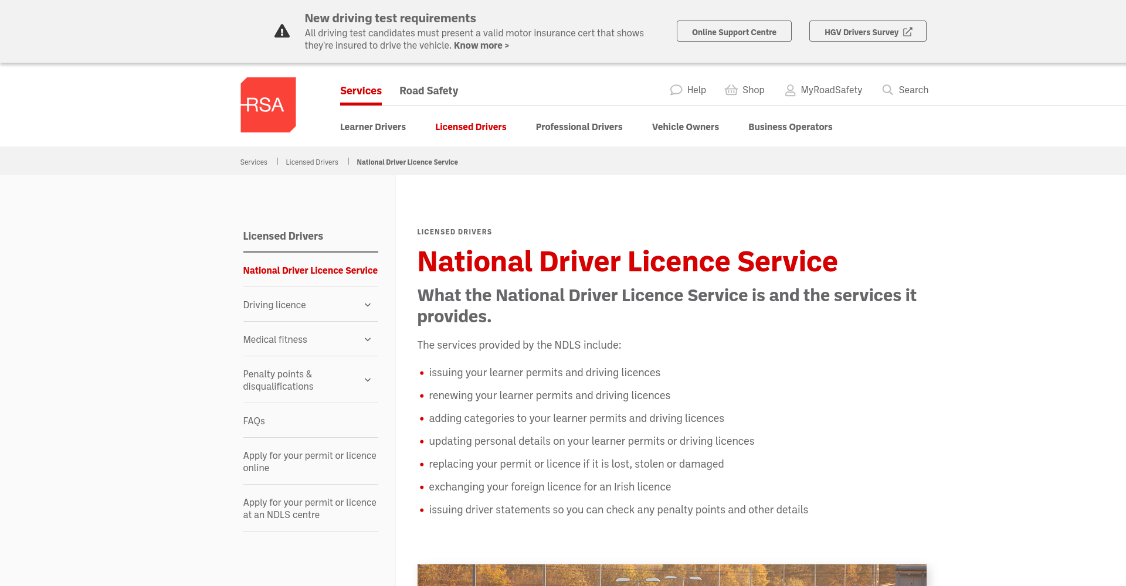Open the MyRoadSafety link text

(832, 90)
